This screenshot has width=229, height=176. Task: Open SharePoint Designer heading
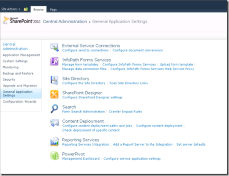(x=82, y=93)
